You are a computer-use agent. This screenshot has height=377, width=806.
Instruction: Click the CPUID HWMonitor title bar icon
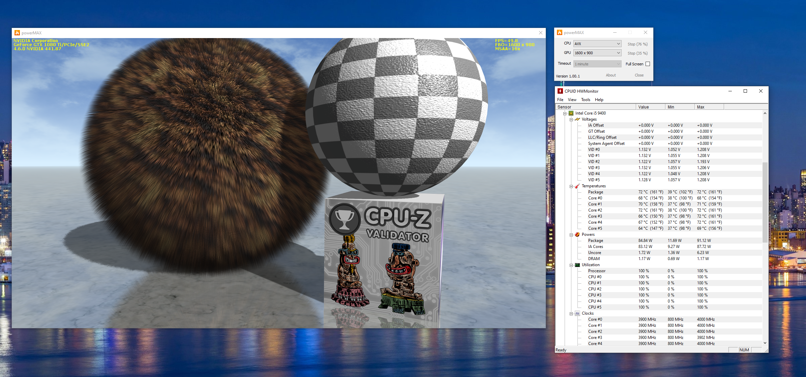(x=560, y=91)
